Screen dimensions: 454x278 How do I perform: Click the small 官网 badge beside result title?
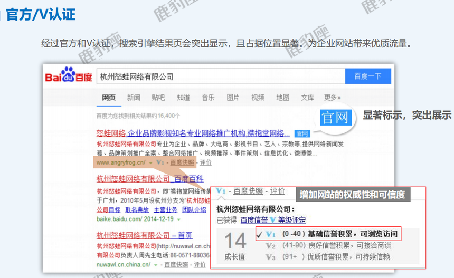coord(302,133)
